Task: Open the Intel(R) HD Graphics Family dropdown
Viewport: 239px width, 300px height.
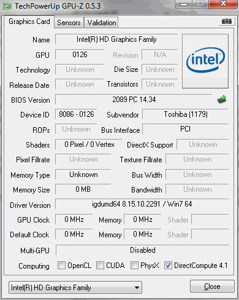Action: click(75, 288)
